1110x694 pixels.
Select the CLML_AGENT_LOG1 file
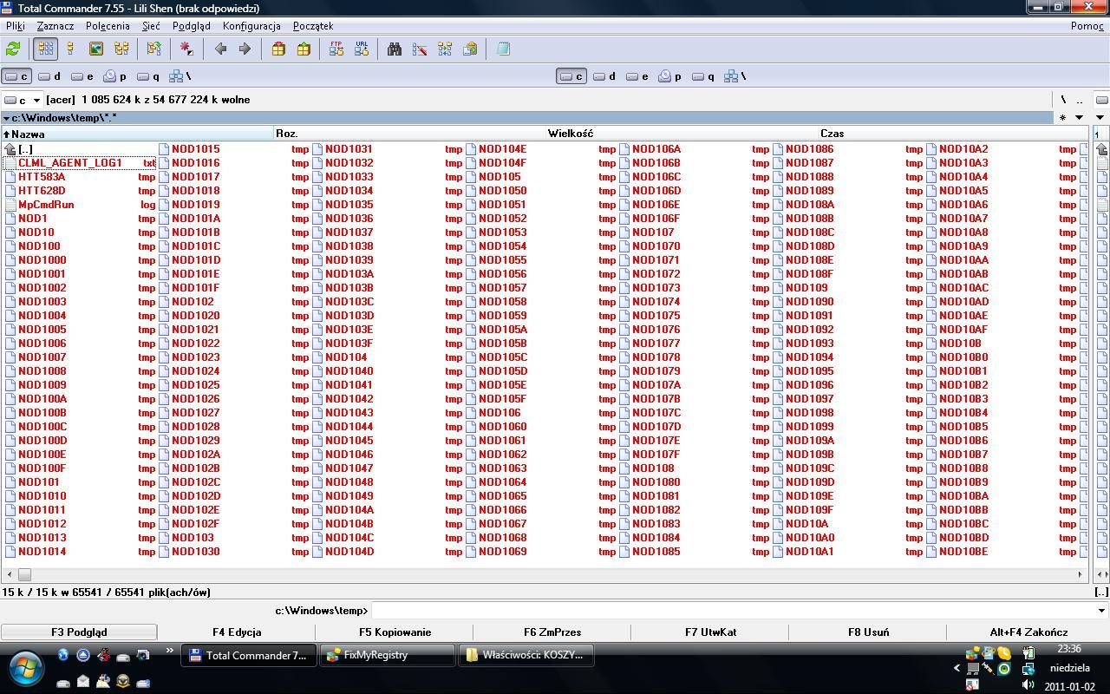pos(80,163)
